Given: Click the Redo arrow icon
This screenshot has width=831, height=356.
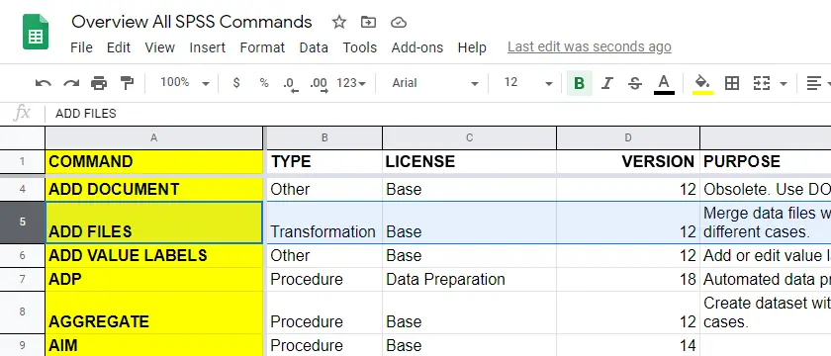Looking at the screenshot, I should point(71,83).
